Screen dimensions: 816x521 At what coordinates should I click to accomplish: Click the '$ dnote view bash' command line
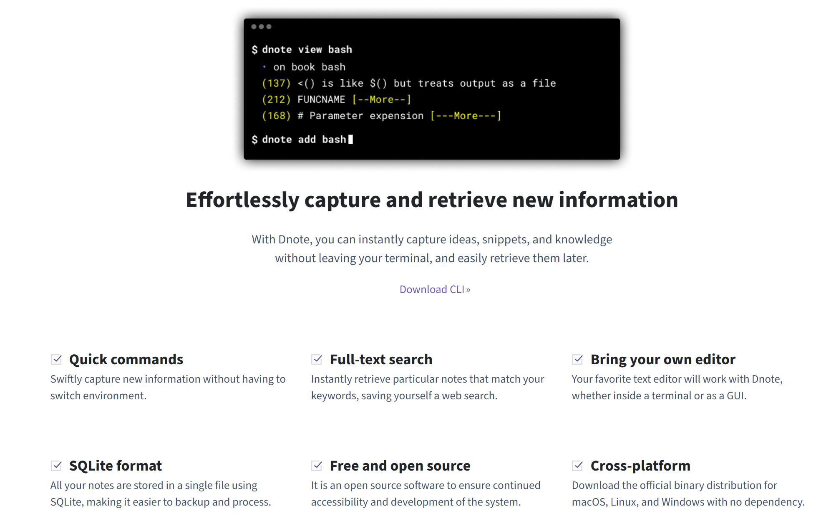302,50
